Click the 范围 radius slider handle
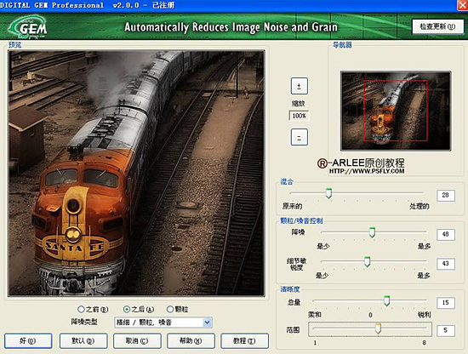 378,328
